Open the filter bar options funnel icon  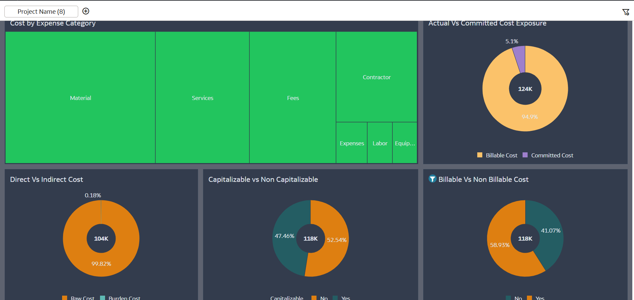(626, 12)
